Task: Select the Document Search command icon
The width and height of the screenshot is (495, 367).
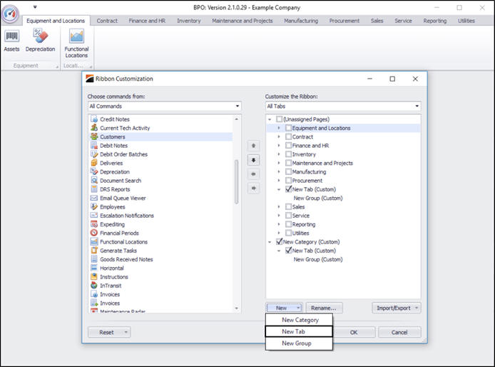Action: (94, 180)
